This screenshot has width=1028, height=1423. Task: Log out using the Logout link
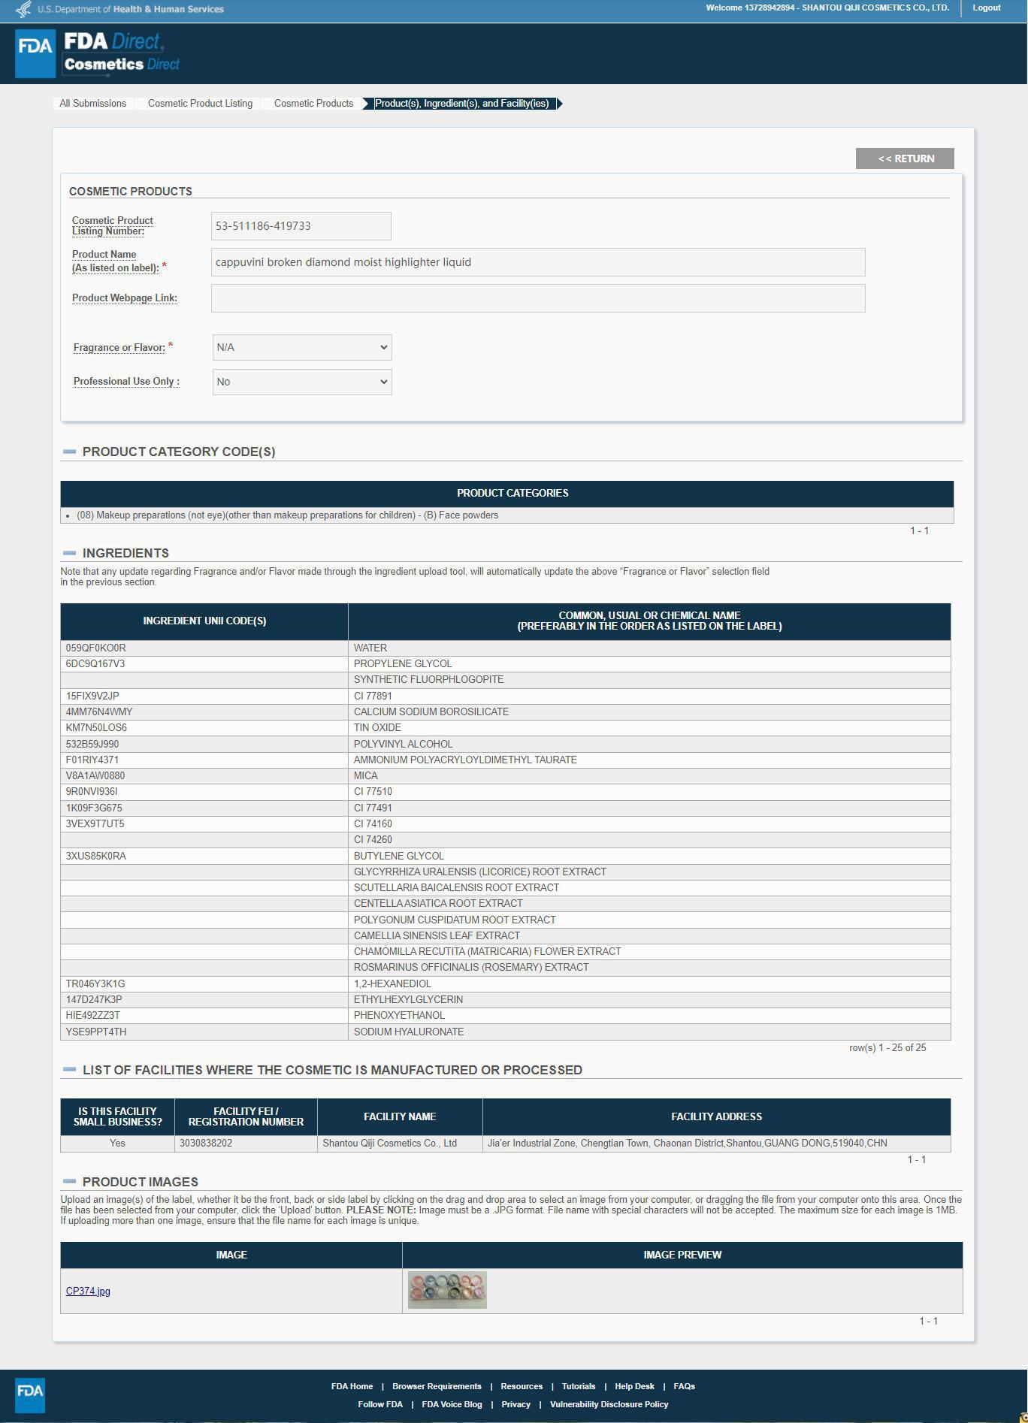coord(986,8)
